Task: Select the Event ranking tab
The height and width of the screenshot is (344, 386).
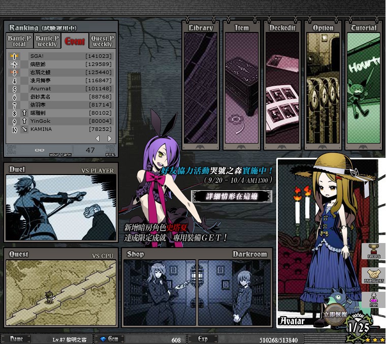Action: (75, 41)
